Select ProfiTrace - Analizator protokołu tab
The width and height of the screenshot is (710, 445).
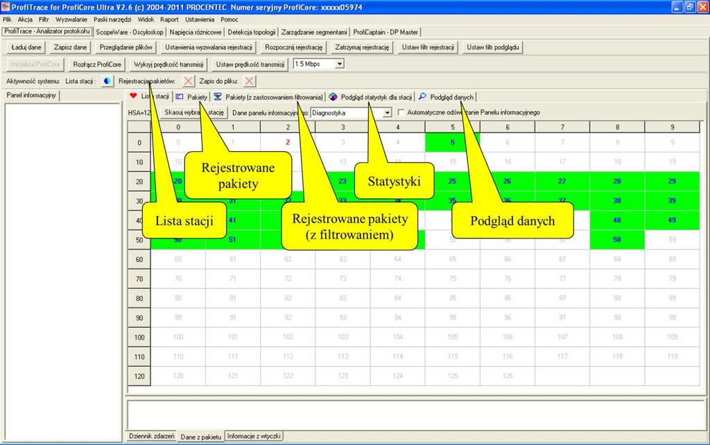(47, 31)
